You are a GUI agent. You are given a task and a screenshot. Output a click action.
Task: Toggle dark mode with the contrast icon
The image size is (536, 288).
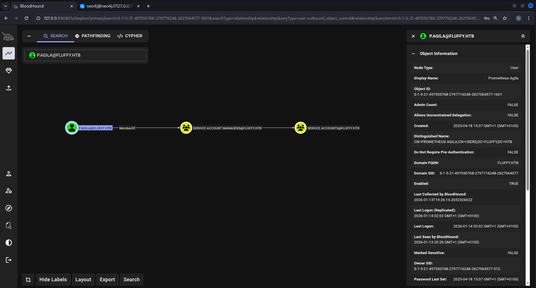pyautogui.click(x=8, y=243)
